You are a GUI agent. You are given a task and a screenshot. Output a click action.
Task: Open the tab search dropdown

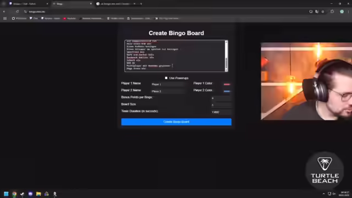tap(4, 4)
